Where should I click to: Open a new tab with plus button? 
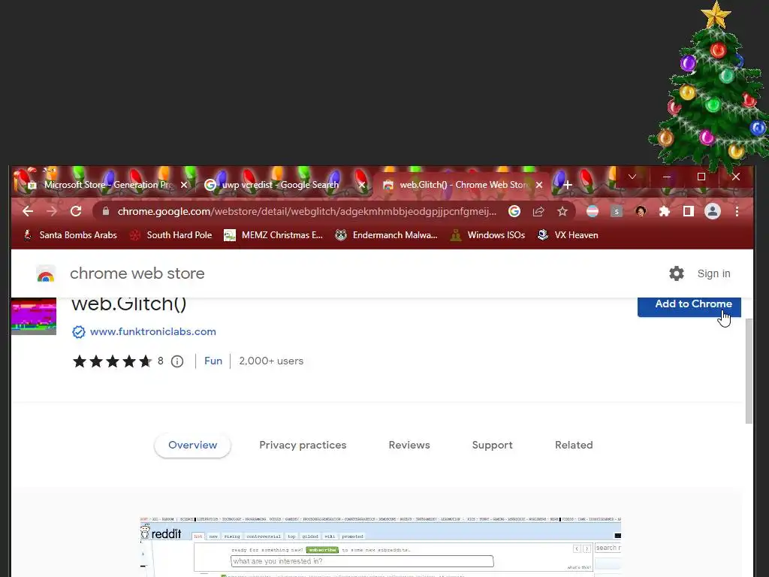pos(568,185)
